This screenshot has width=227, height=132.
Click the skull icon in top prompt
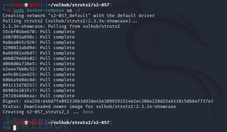pos(26,5)
